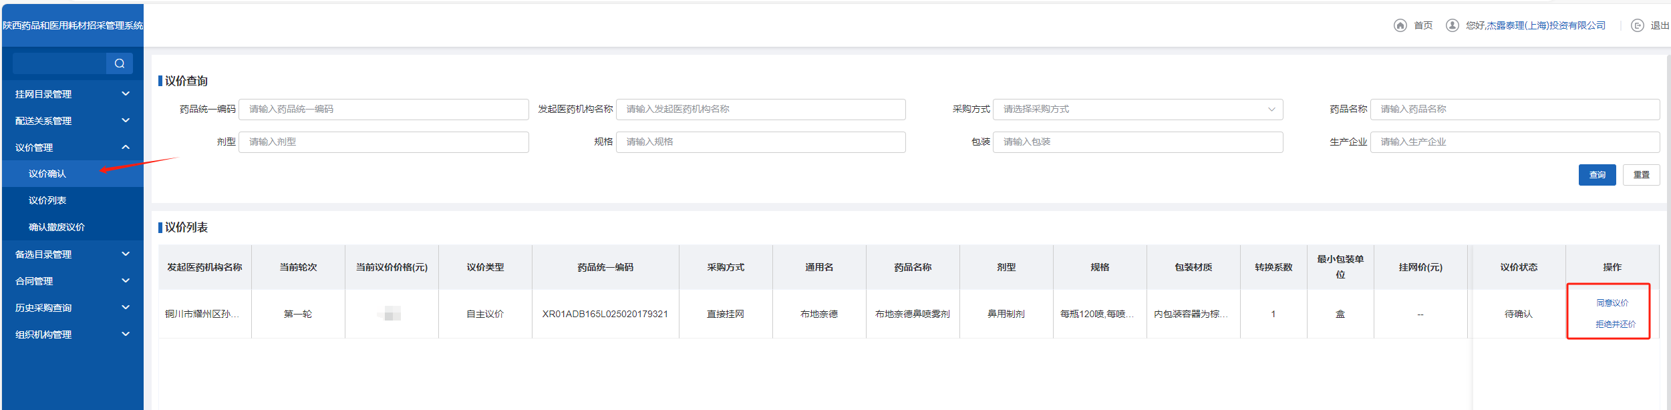The height and width of the screenshot is (410, 1671).
Task: Expand the 历史采购查询 sidebar menu
Action: [x=72, y=308]
